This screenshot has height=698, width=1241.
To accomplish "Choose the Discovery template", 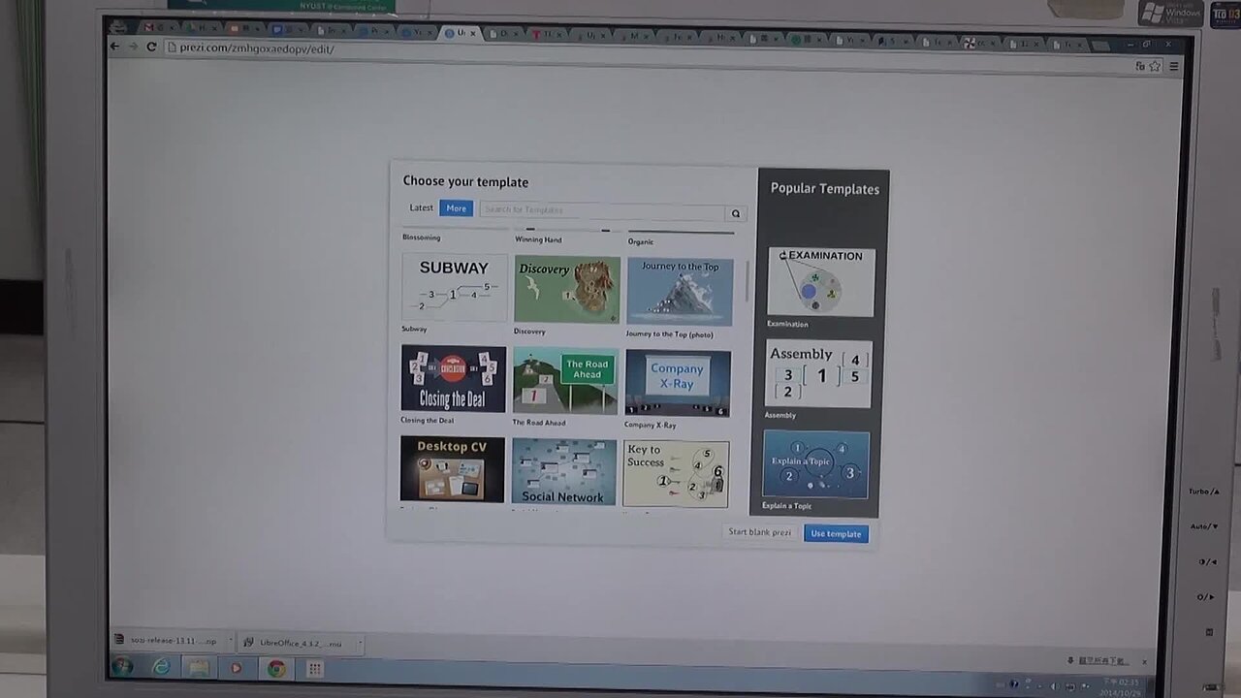I will pyautogui.click(x=567, y=289).
